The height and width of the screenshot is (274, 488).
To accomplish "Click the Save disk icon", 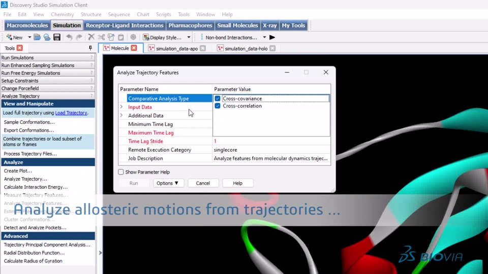I will click(56, 37).
